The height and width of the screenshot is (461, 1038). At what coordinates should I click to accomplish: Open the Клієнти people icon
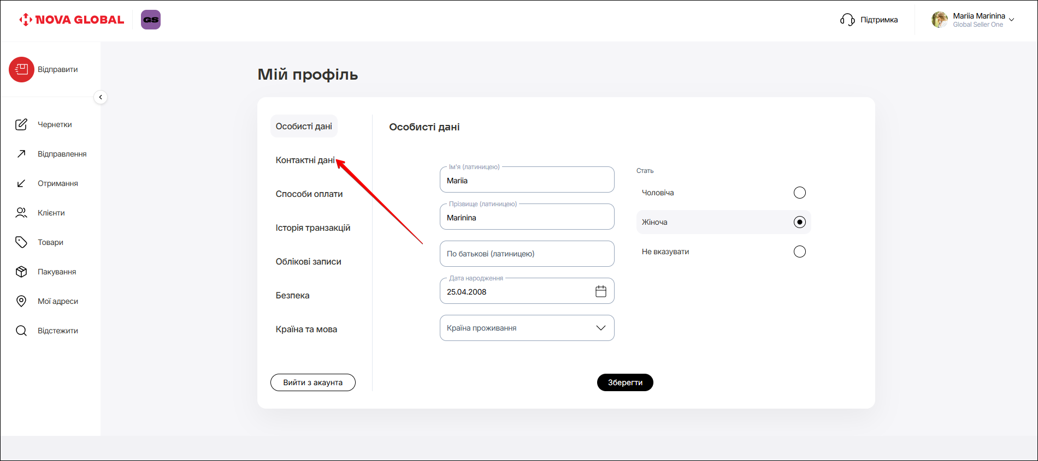tap(21, 213)
